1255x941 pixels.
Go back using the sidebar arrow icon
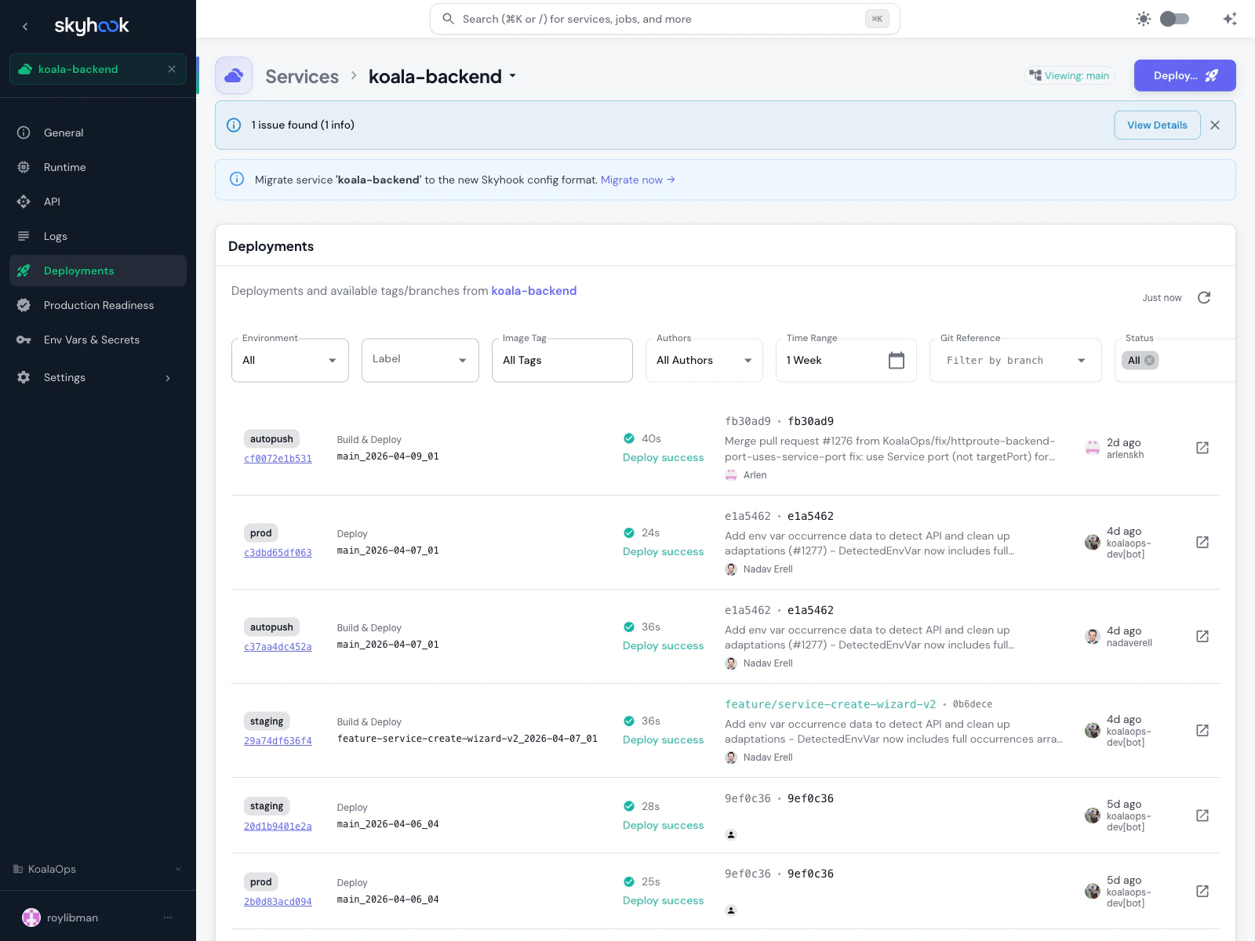pos(25,26)
